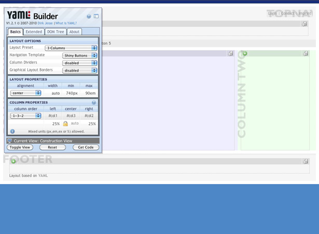Edit the left column 25% width field
Screen dimensions: 319x234
(x=53, y=124)
